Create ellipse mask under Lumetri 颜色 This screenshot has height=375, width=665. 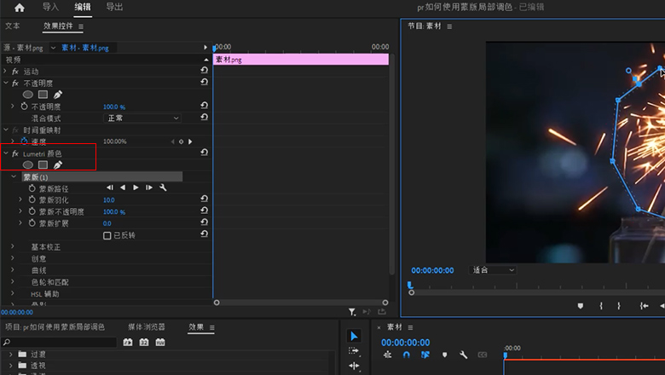[x=28, y=164]
